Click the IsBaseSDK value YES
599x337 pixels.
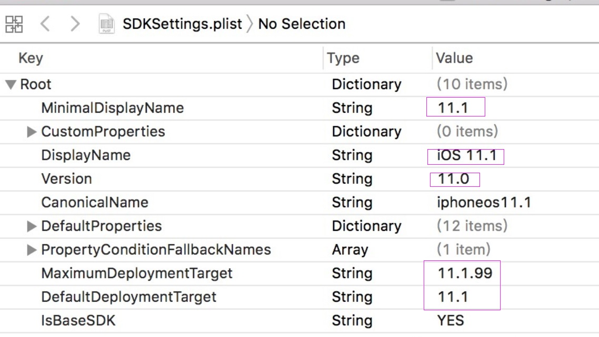[x=451, y=321]
